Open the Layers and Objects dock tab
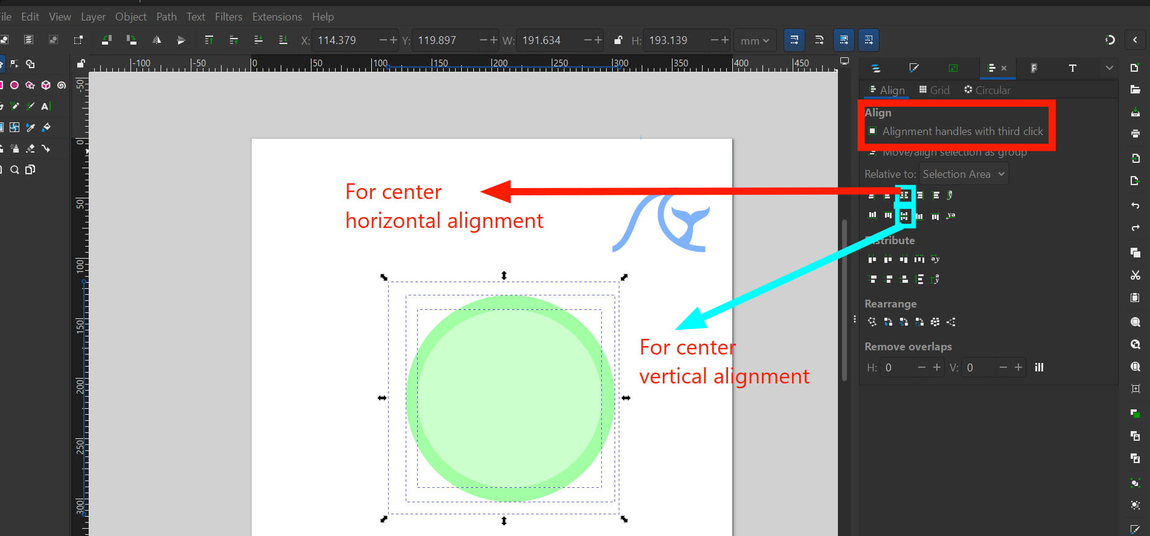 click(876, 68)
